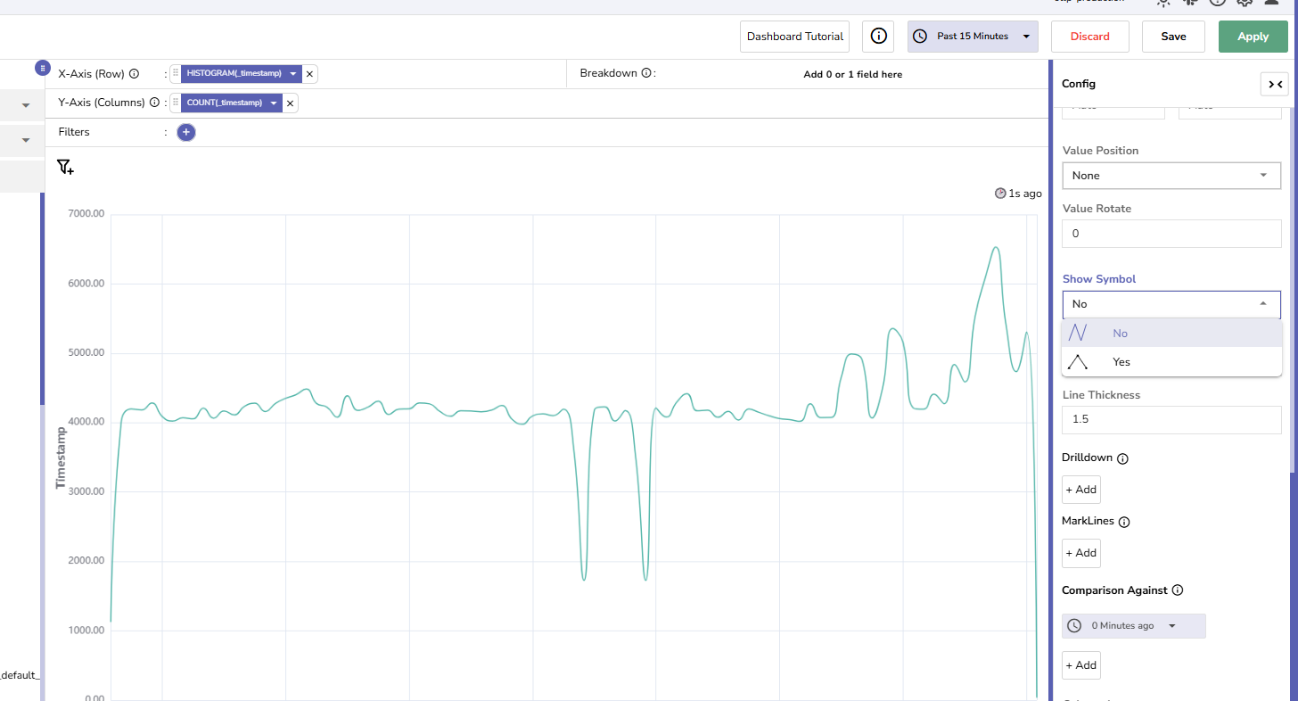Click + Add under MarkLines
The image size is (1298, 701).
[x=1080, y=553]
